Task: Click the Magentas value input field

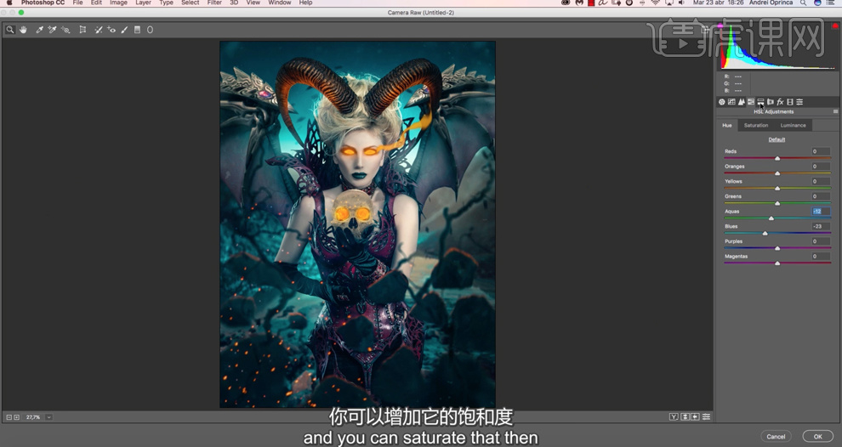Action: point(820,257)
